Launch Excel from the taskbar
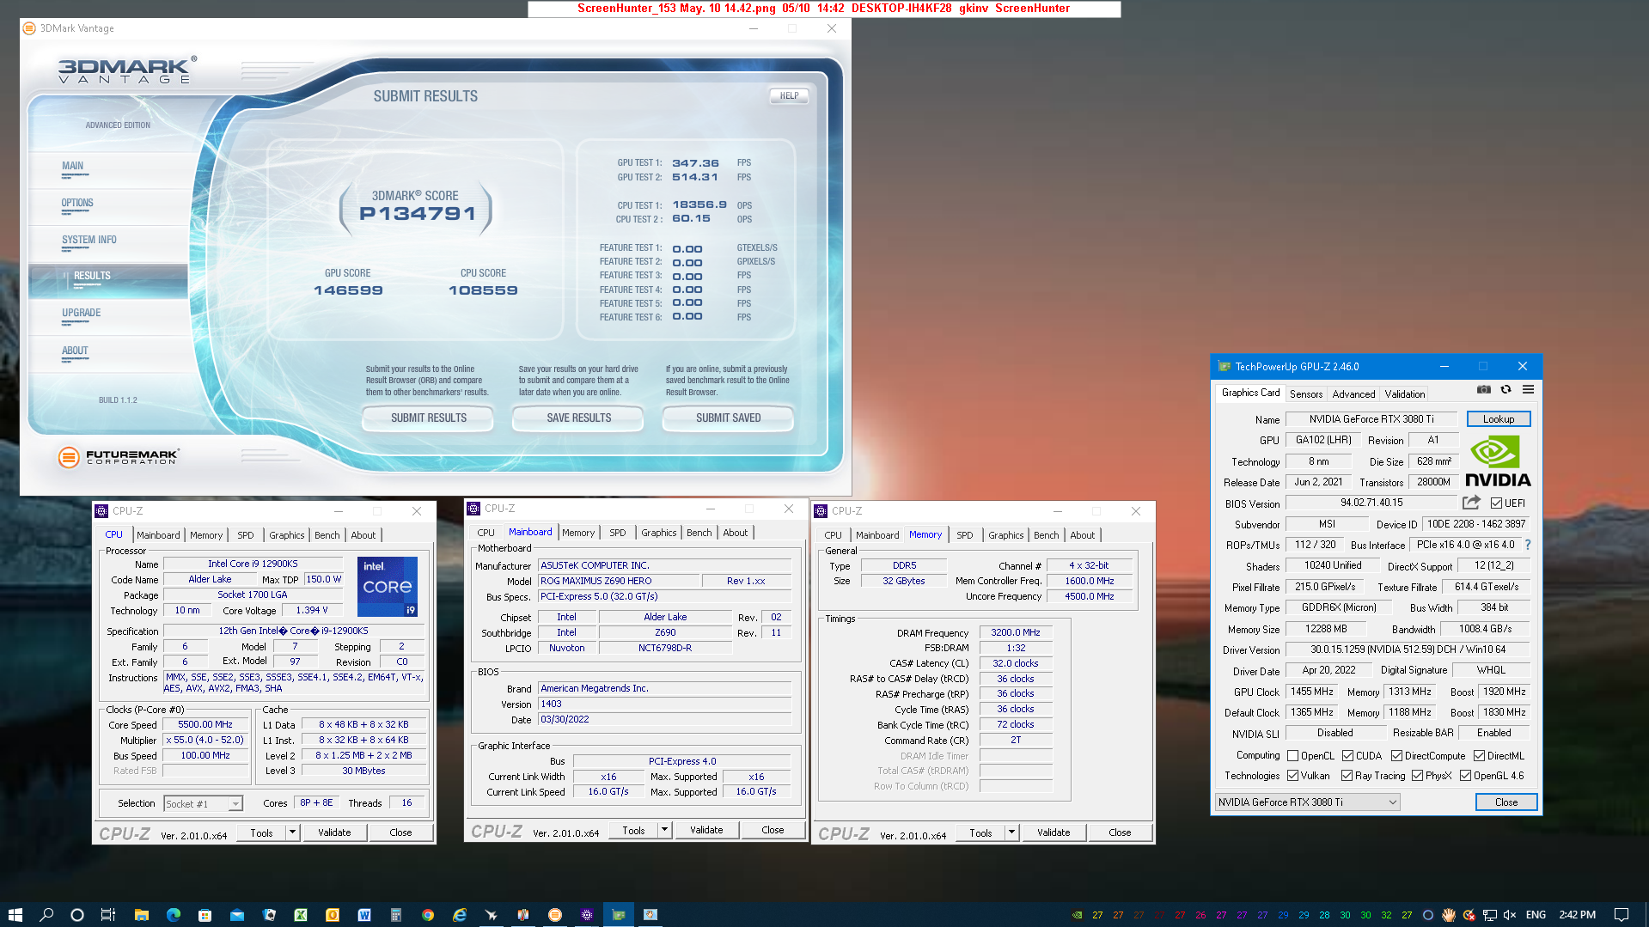 tap(301, 915)
